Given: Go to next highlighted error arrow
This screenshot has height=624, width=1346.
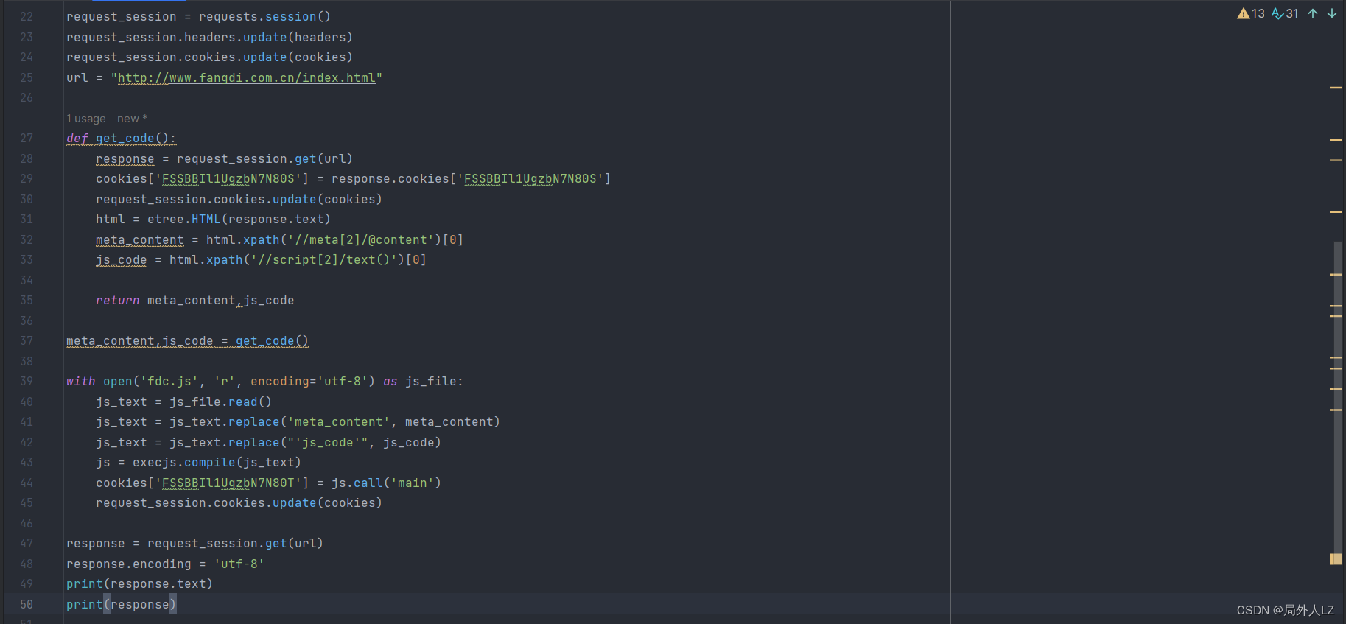Looking at the screenshot, I should [1332, 13].
